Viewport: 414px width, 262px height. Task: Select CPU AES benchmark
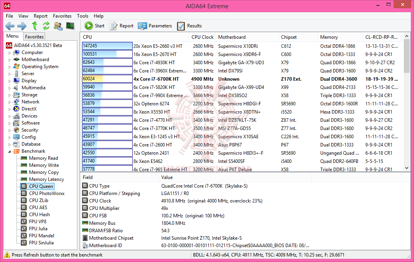tap(38, 208)
